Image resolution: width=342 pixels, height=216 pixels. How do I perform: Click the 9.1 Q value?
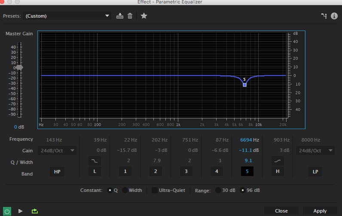(248, 161)
